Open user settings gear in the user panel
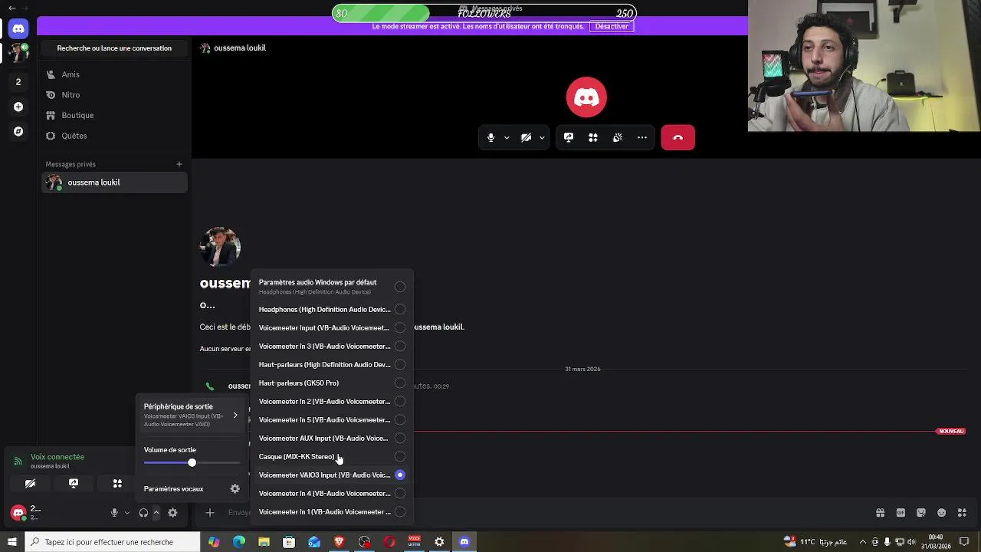 point(172,513)
